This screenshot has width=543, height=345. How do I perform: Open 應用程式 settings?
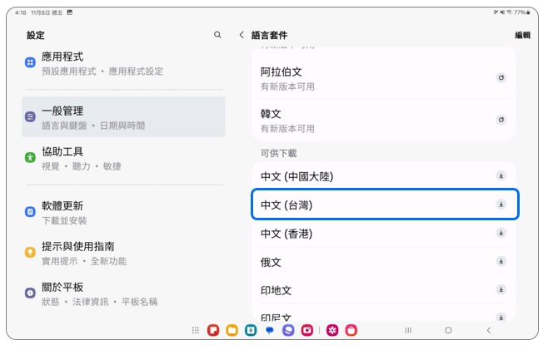[123, 63]
